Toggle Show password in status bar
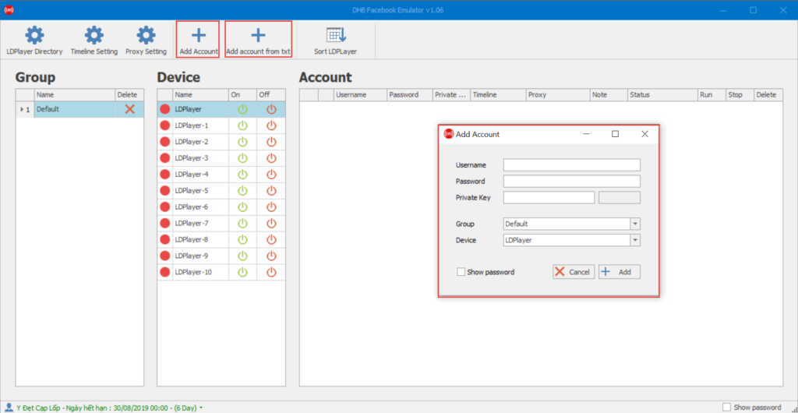 point(727,407)
